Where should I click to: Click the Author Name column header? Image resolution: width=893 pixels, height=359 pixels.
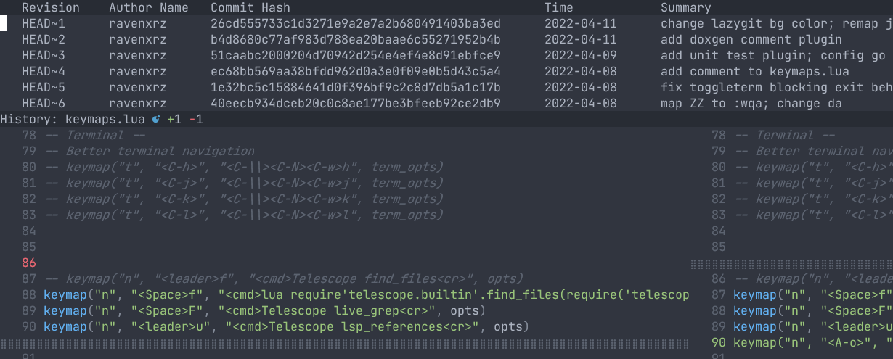148,7
